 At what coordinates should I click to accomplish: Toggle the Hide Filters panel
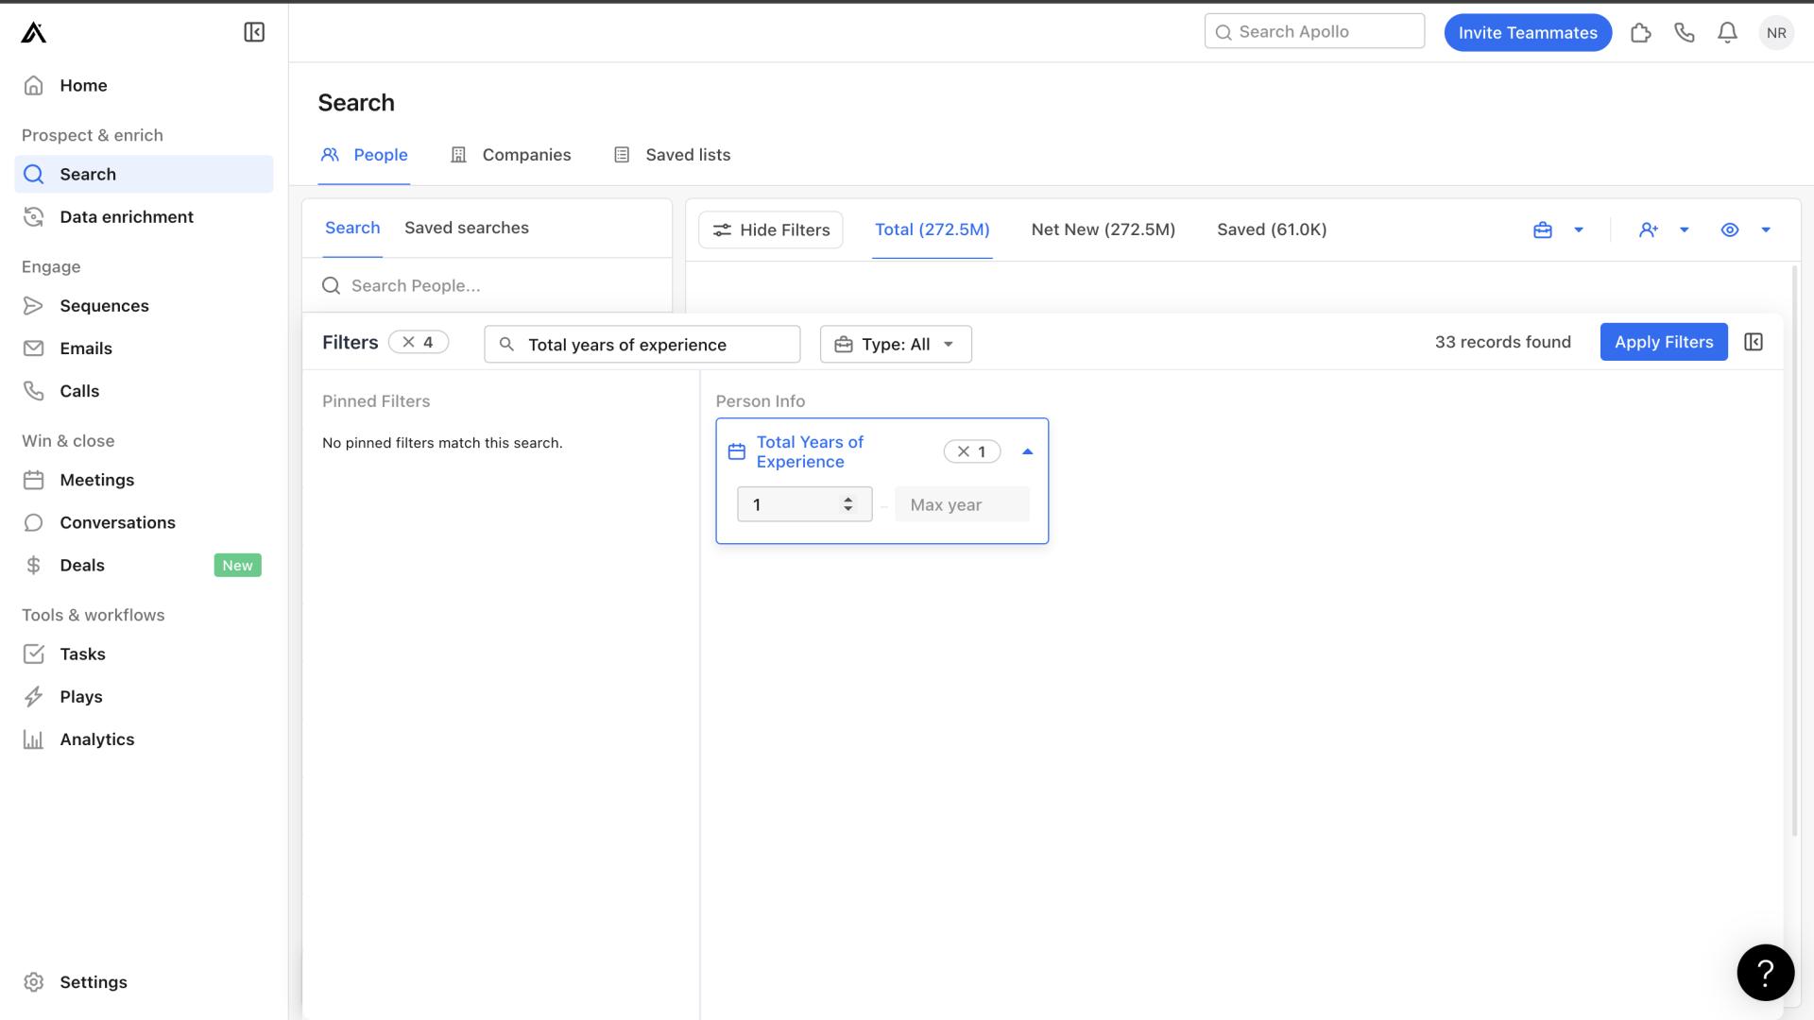click(770, 229)
